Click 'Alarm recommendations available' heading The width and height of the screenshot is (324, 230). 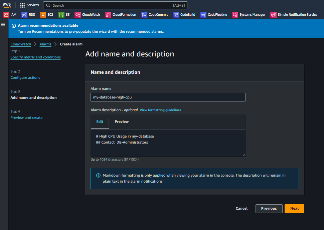48,25
